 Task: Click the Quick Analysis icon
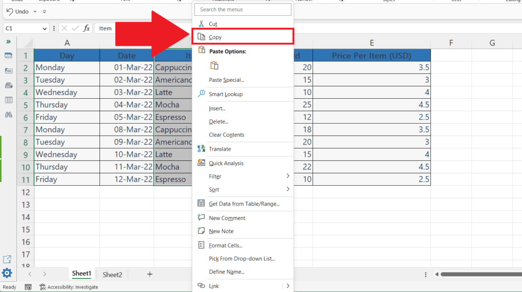coord(201,162)
